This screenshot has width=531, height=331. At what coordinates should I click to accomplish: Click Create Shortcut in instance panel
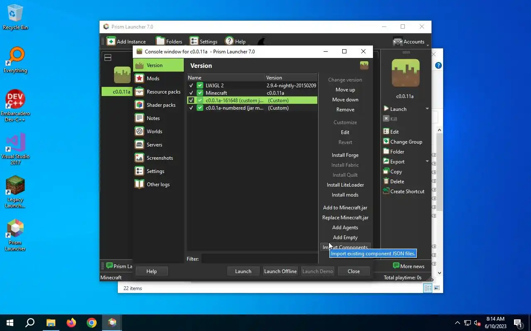[404, 191]
